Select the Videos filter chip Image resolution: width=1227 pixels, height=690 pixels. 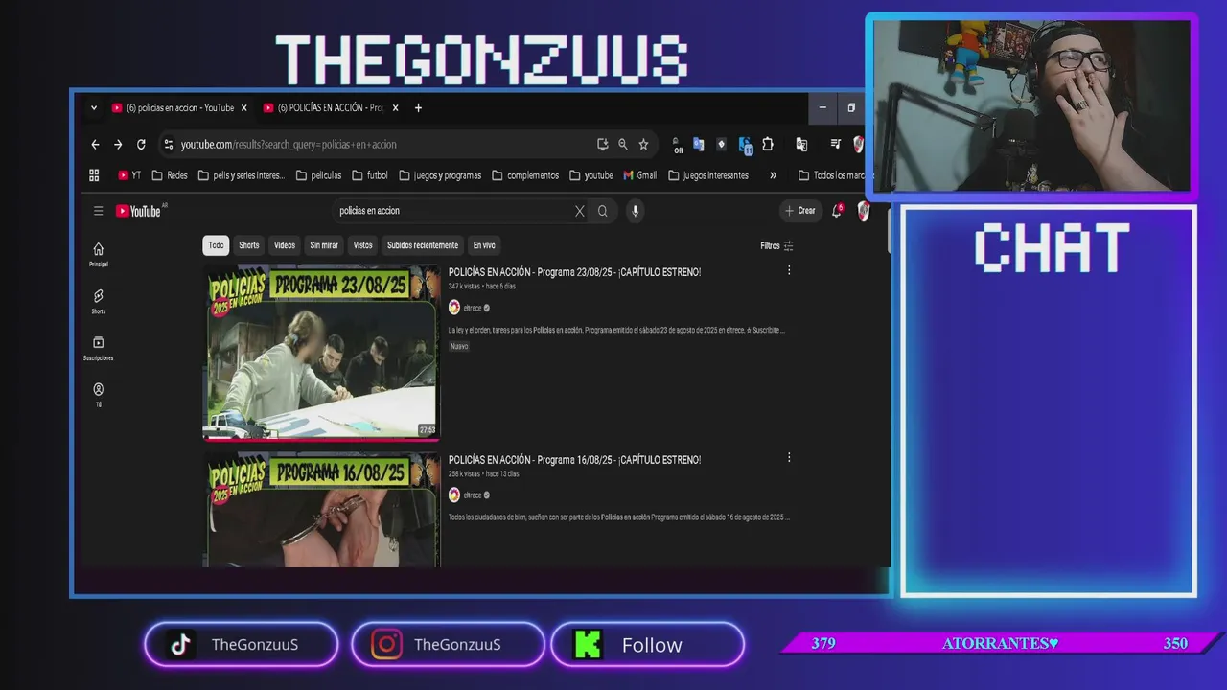point(285,245)
